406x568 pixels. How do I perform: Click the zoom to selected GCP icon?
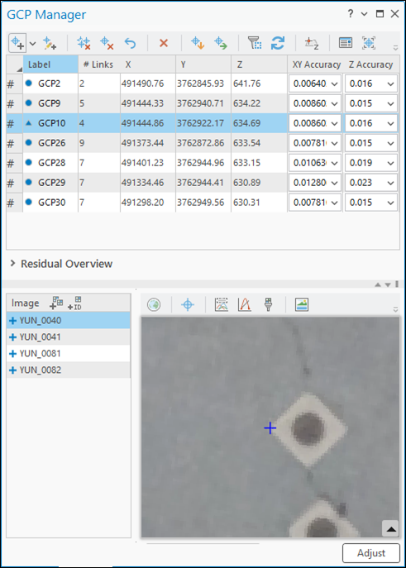click(x=369, y=43)
